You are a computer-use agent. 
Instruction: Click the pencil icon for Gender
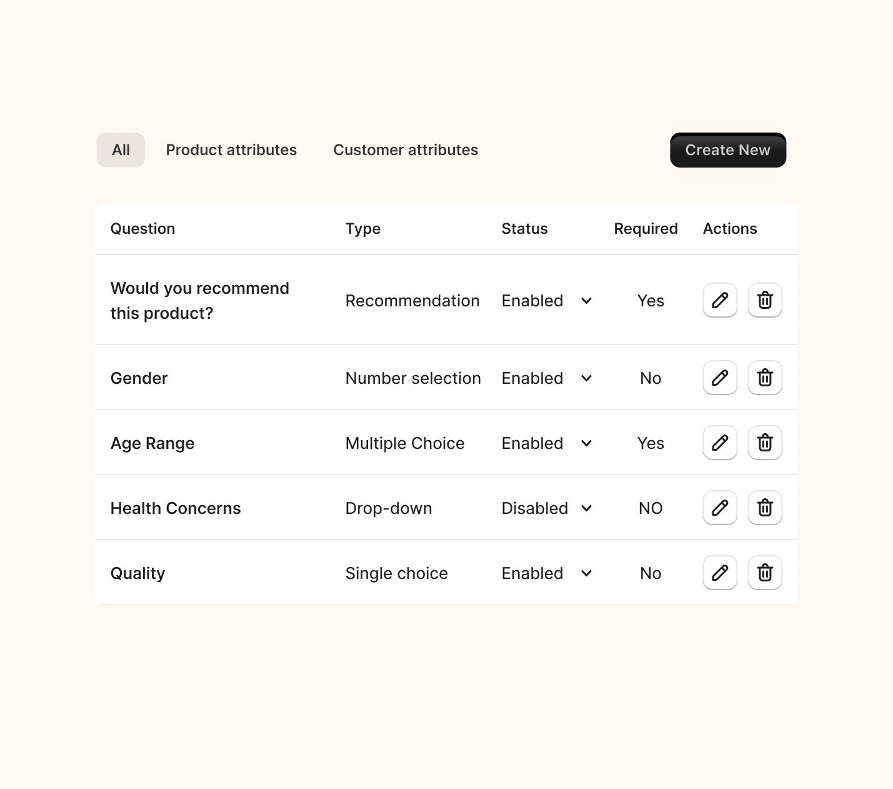(720, 378)
